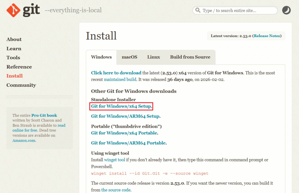Download Git for Windows/ARM64 Portable
The image size is (299, 193).
click(128, 143)
